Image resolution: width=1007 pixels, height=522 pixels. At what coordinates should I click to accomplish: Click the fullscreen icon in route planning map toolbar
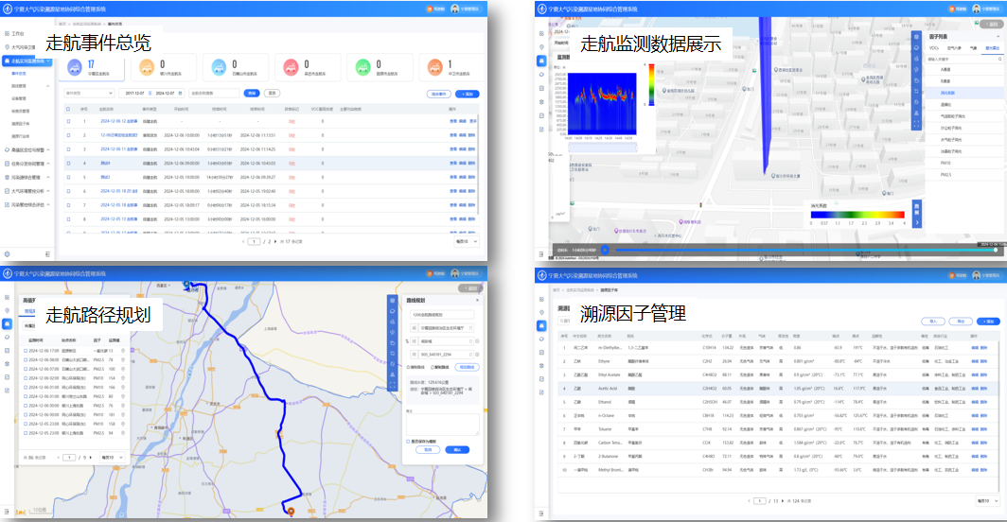click(x=393, y=385)
